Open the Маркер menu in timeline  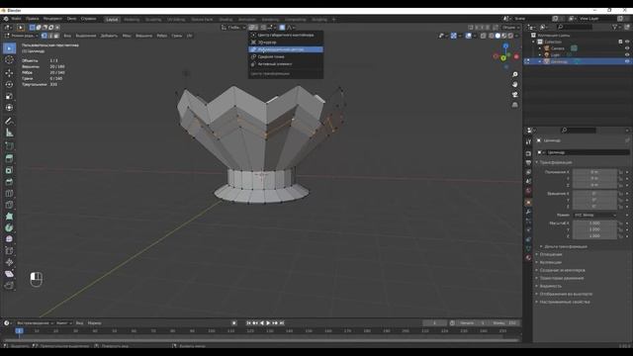(x=95, y=323)
